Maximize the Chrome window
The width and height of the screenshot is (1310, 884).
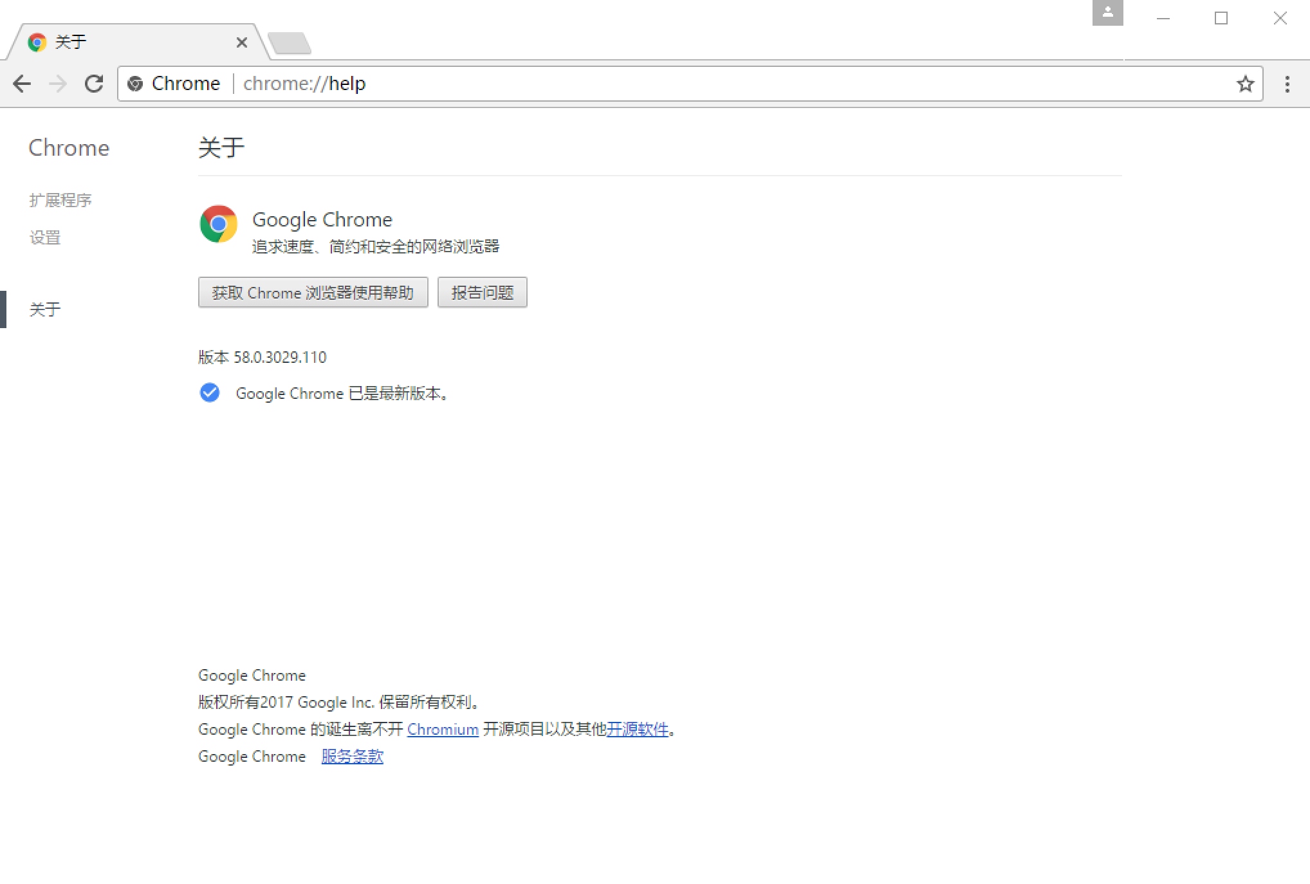tap(1221, 18)
